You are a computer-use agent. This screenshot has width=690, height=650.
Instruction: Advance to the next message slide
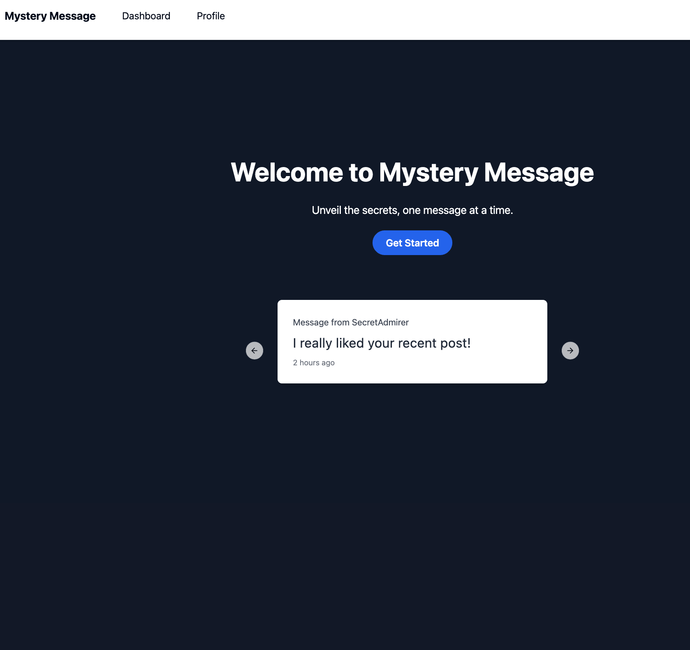(x=570, y=351)
